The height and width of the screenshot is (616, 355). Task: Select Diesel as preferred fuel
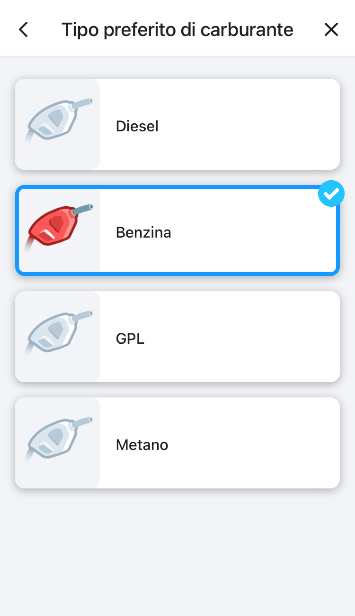tap(218, 124)
